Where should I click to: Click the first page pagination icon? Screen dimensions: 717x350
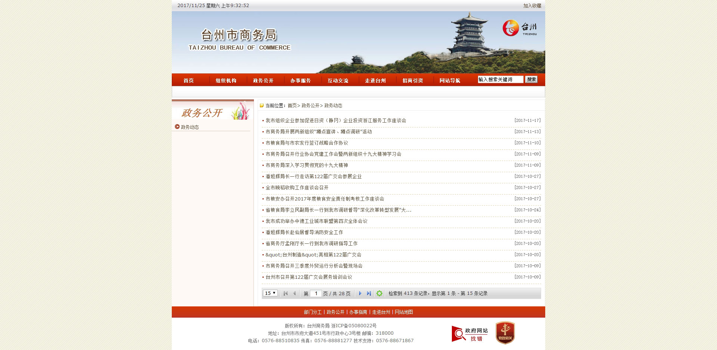click(286, 293)
